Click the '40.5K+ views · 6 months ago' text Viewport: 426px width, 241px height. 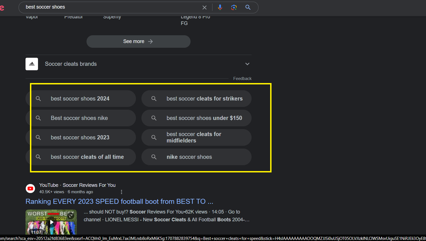coord(66,192)
